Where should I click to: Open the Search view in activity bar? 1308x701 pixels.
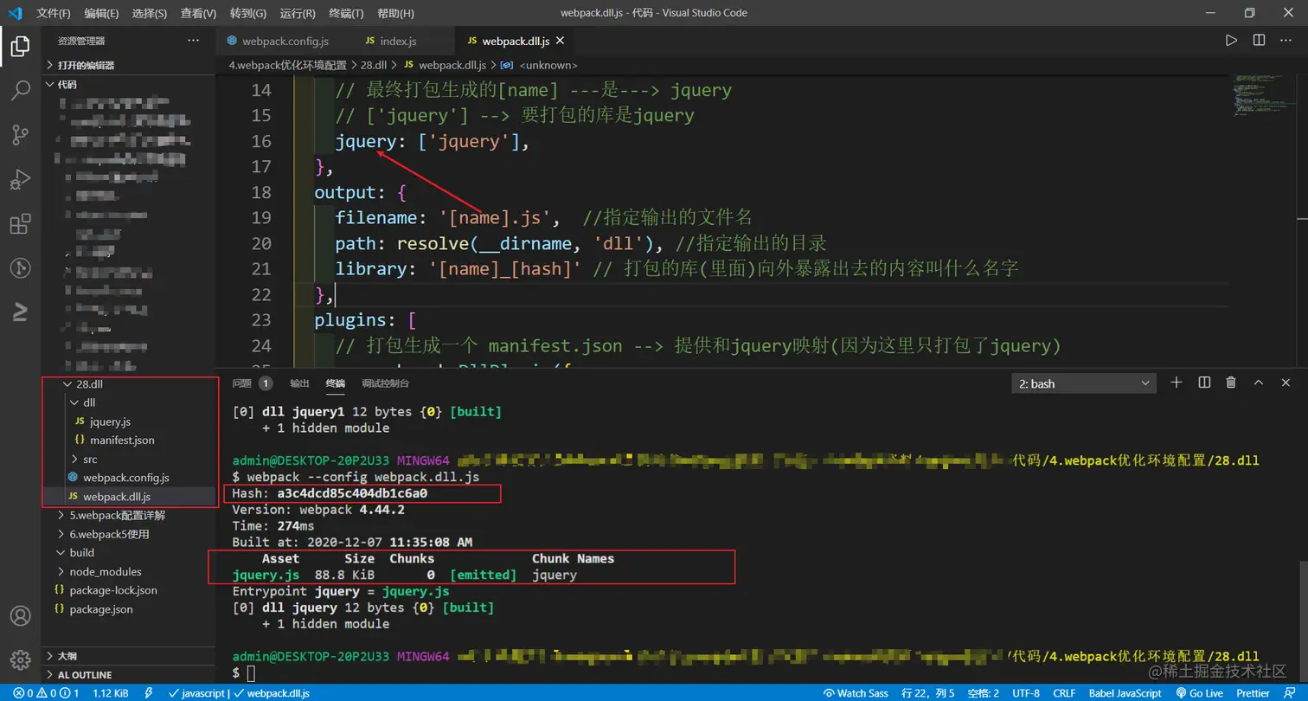pos(20,90)
